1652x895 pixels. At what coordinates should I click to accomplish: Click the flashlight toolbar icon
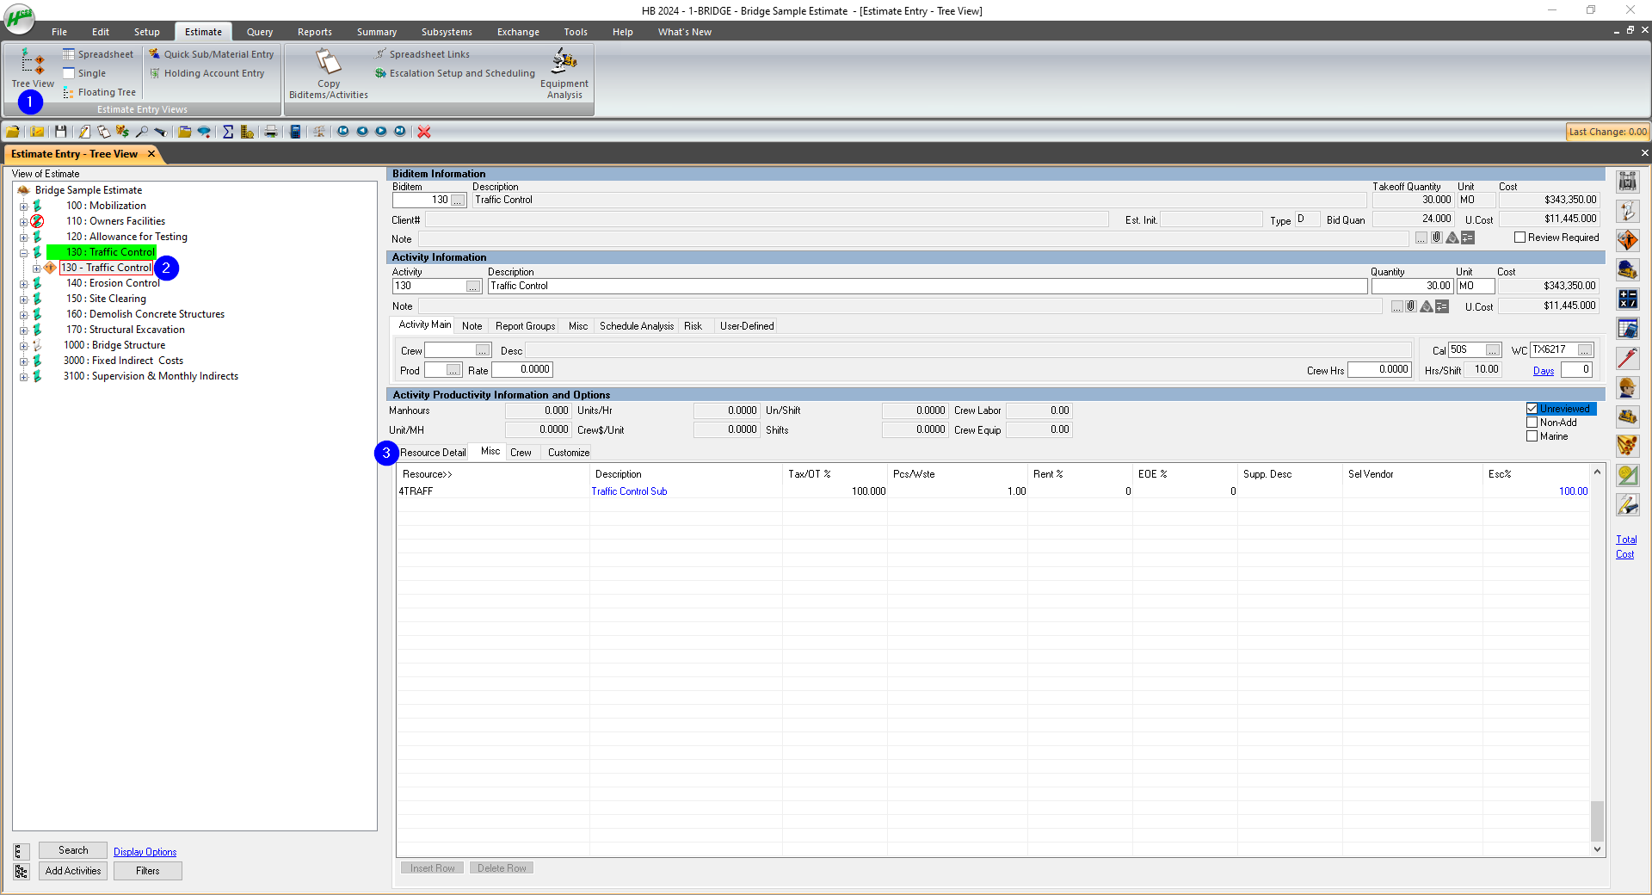pos(160,132)
